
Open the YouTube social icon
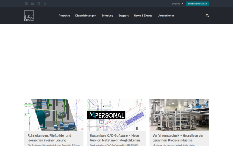[33, 4]
